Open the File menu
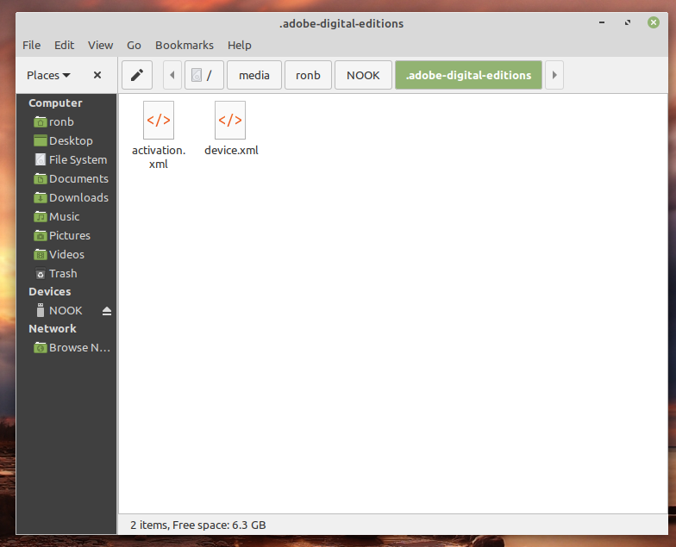 tap(31, 45)
